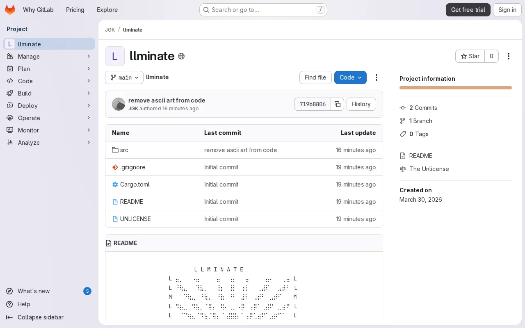The width and height of the screenshot is (525, 328).
Task: Focus the Search or go to field
Action: click(263, 10)
